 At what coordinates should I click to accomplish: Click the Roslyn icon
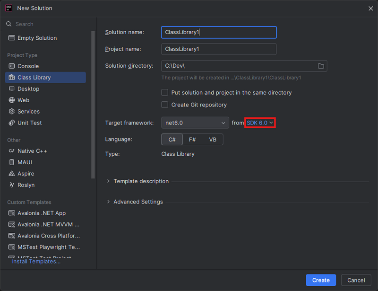click(x=11, y=185)
